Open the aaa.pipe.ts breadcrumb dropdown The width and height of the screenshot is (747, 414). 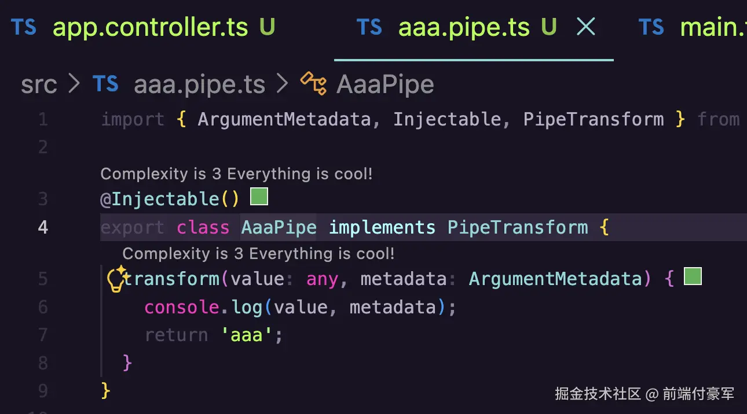click(x=199, y=85)
